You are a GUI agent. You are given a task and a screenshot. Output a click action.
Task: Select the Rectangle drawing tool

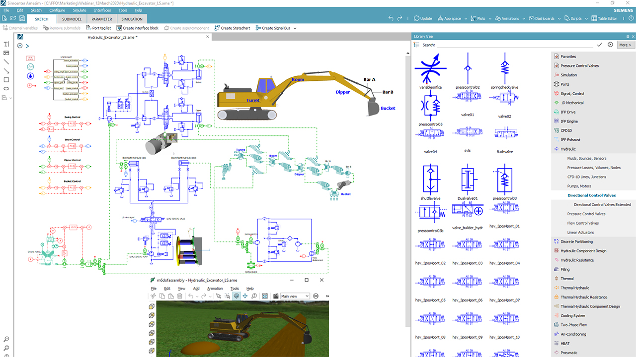tap(6, 79)
